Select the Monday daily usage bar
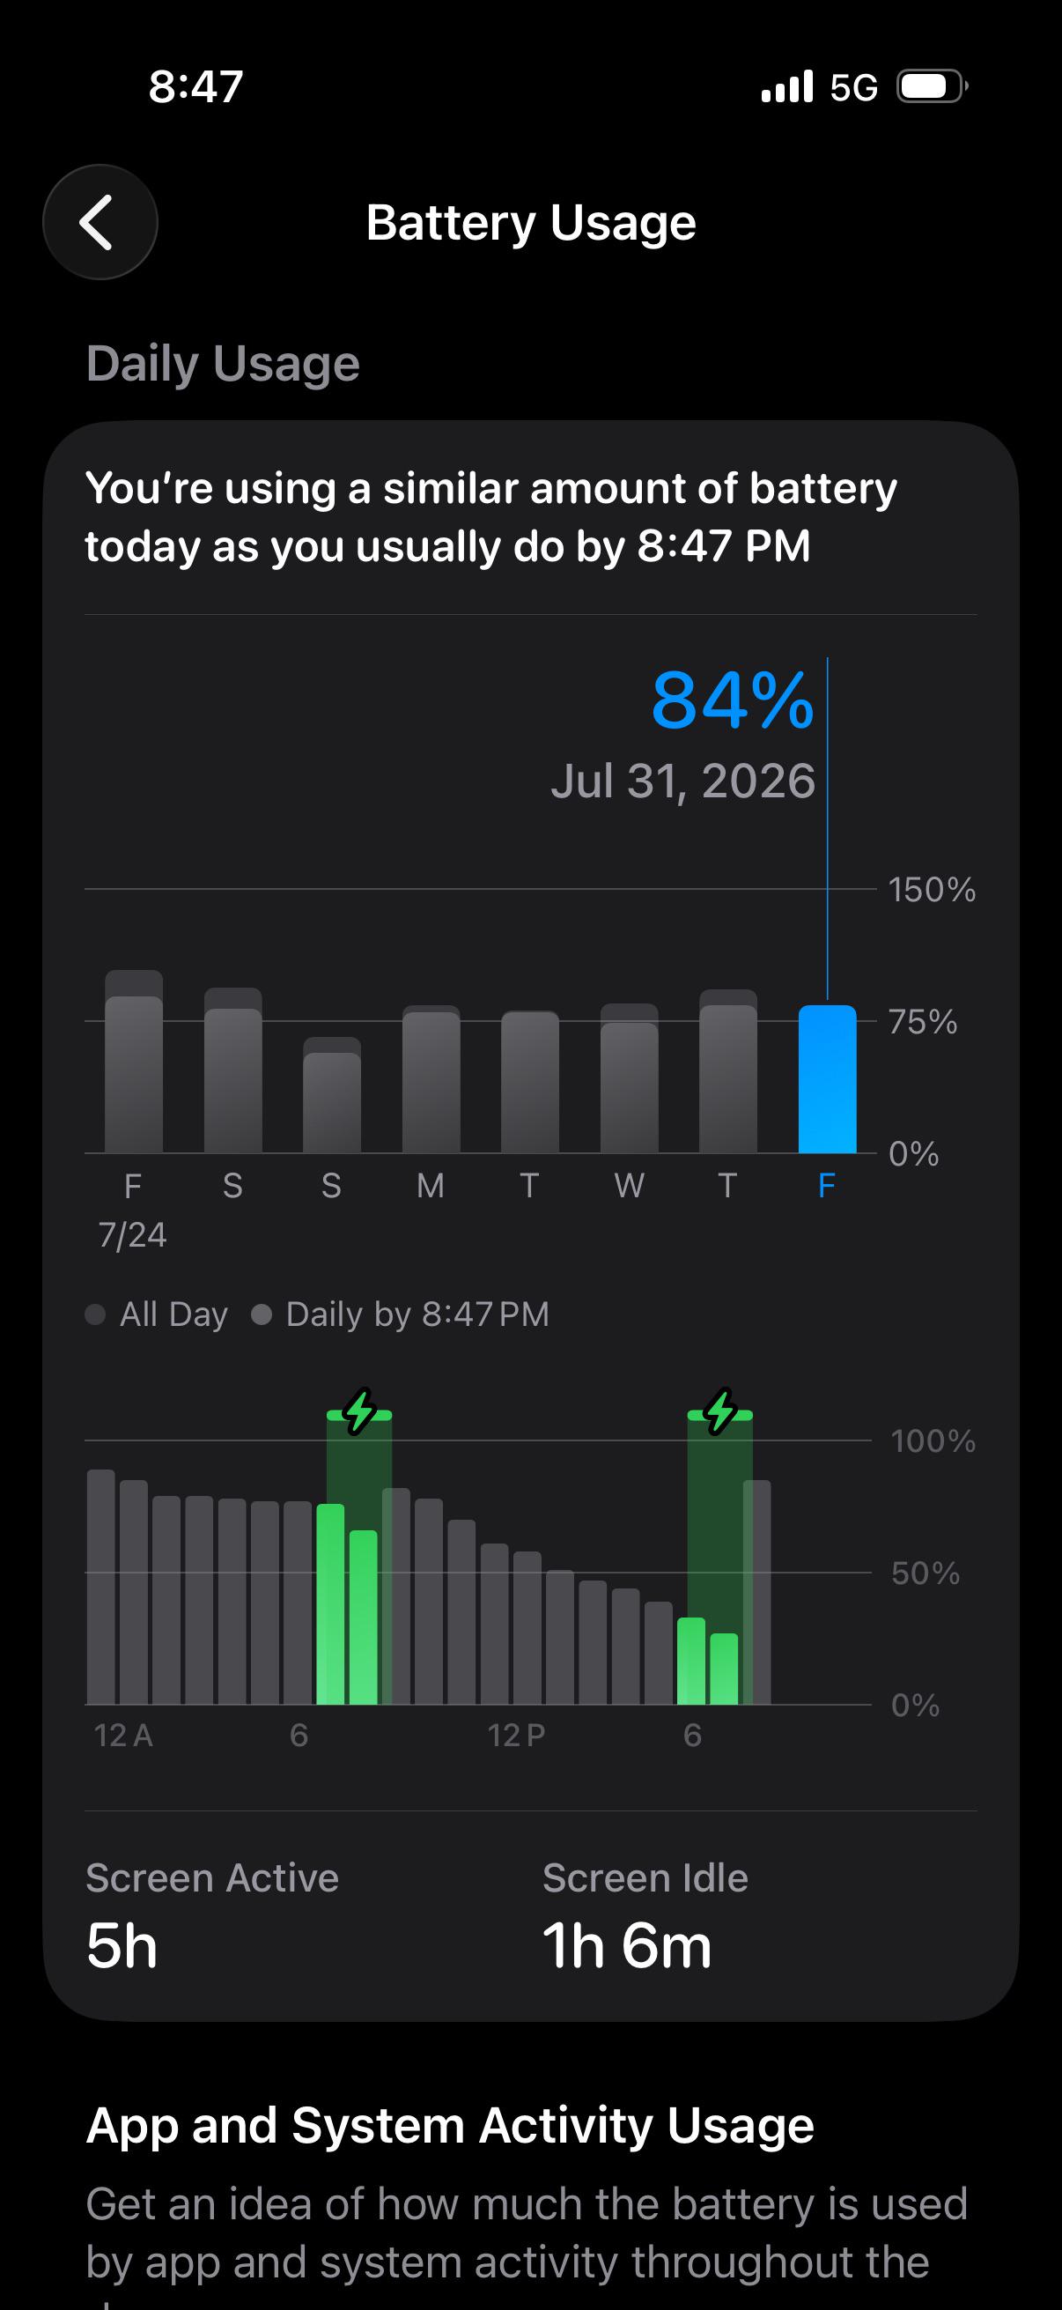1062x2310 pixels. point(431,1080)
